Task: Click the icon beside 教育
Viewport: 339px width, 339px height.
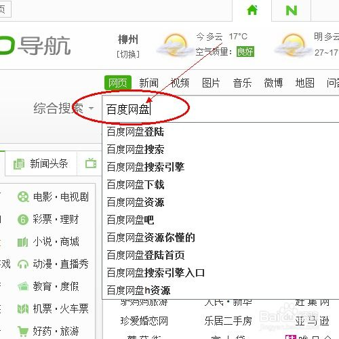Action: [x=23, y=287]
